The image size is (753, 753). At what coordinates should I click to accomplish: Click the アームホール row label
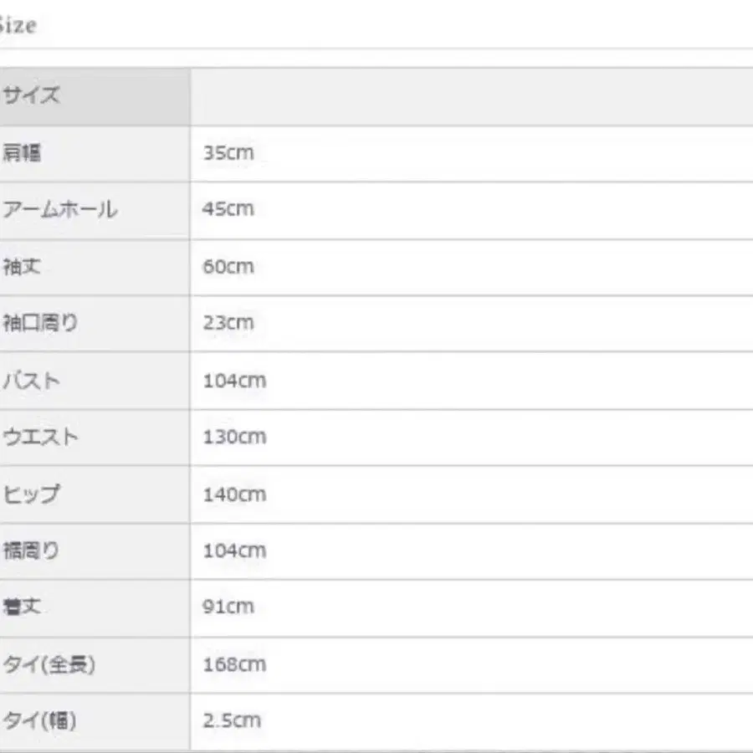pos(59,209)
